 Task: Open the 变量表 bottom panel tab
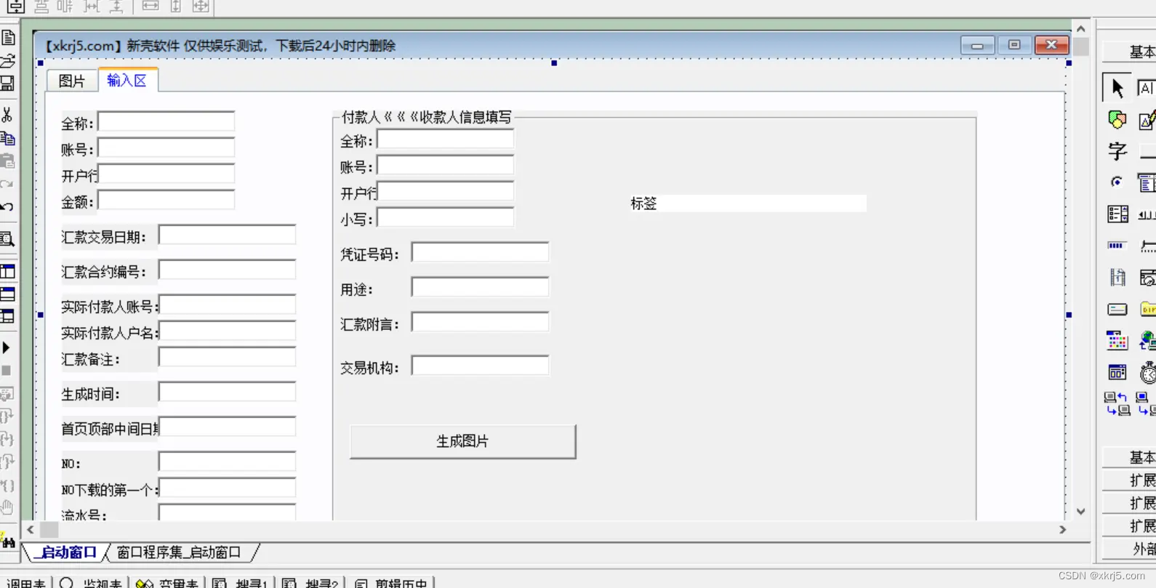tap(168, 582)
